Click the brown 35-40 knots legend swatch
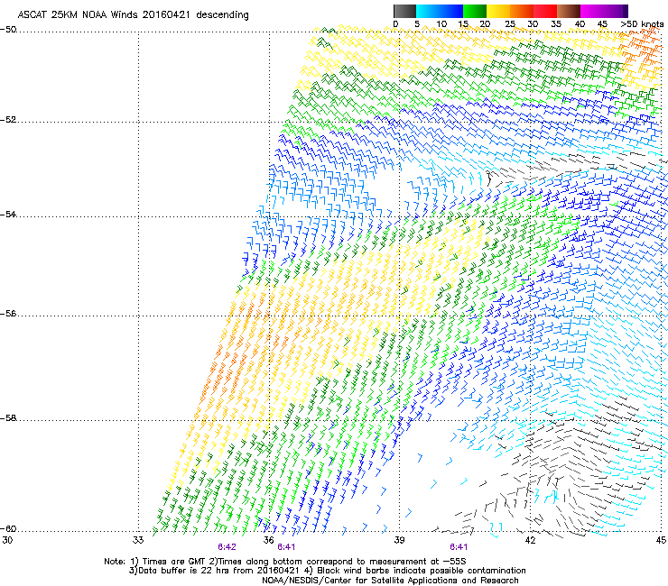The image size is (668, 586). tap(569, 11)
